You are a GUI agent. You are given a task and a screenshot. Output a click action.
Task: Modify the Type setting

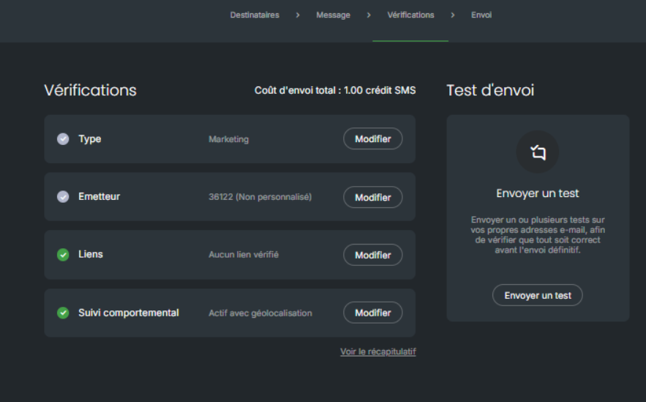point(373,138)
